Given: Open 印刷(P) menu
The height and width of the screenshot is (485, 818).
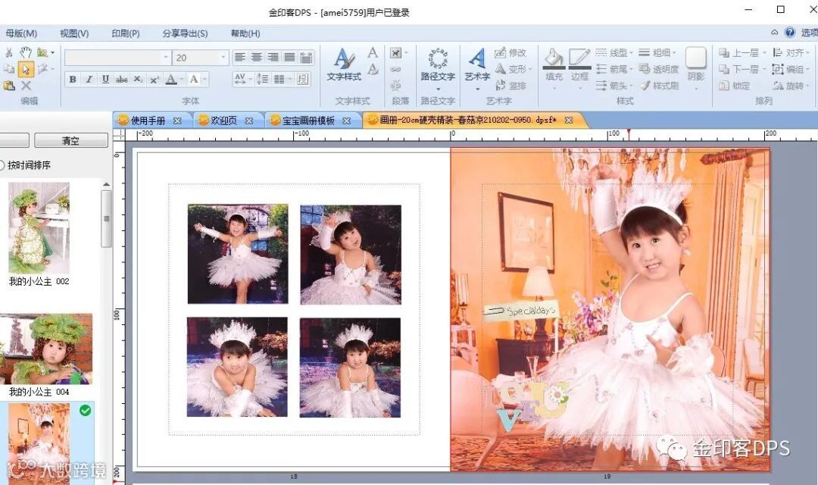Looking at the screenshot, I should click(125, 33).
